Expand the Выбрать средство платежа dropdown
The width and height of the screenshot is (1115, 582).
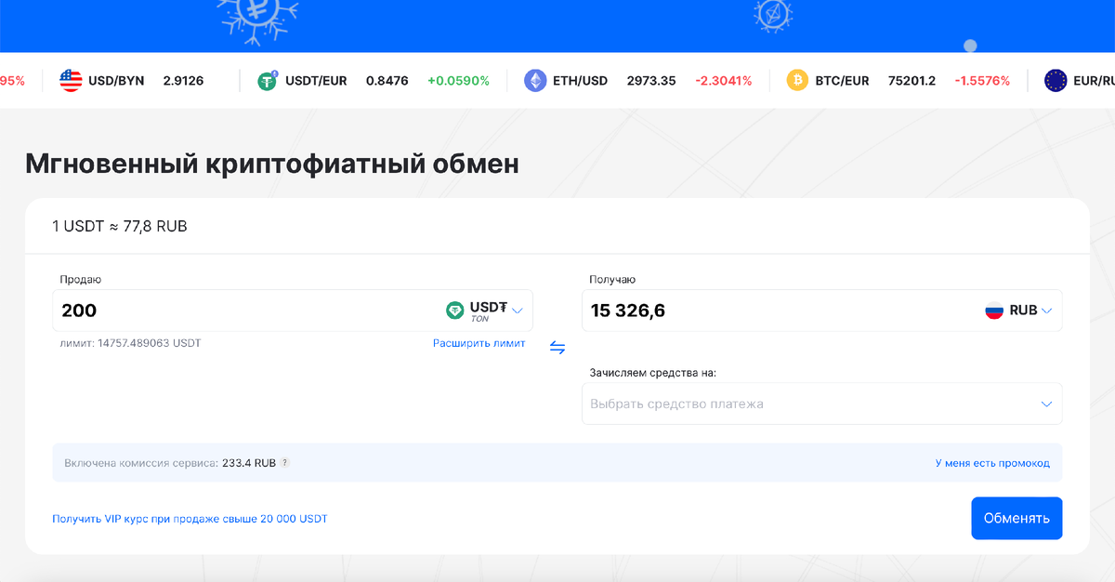click(x=821, y=403)
